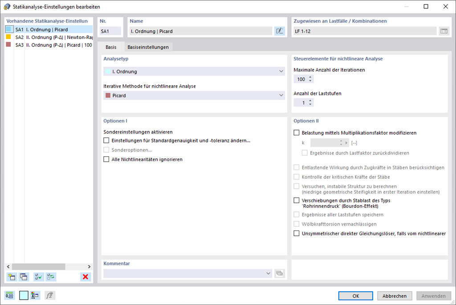The image size is (456, 305).
Task: Click the edit name pencil icon
Action: [x=279, y=31]
